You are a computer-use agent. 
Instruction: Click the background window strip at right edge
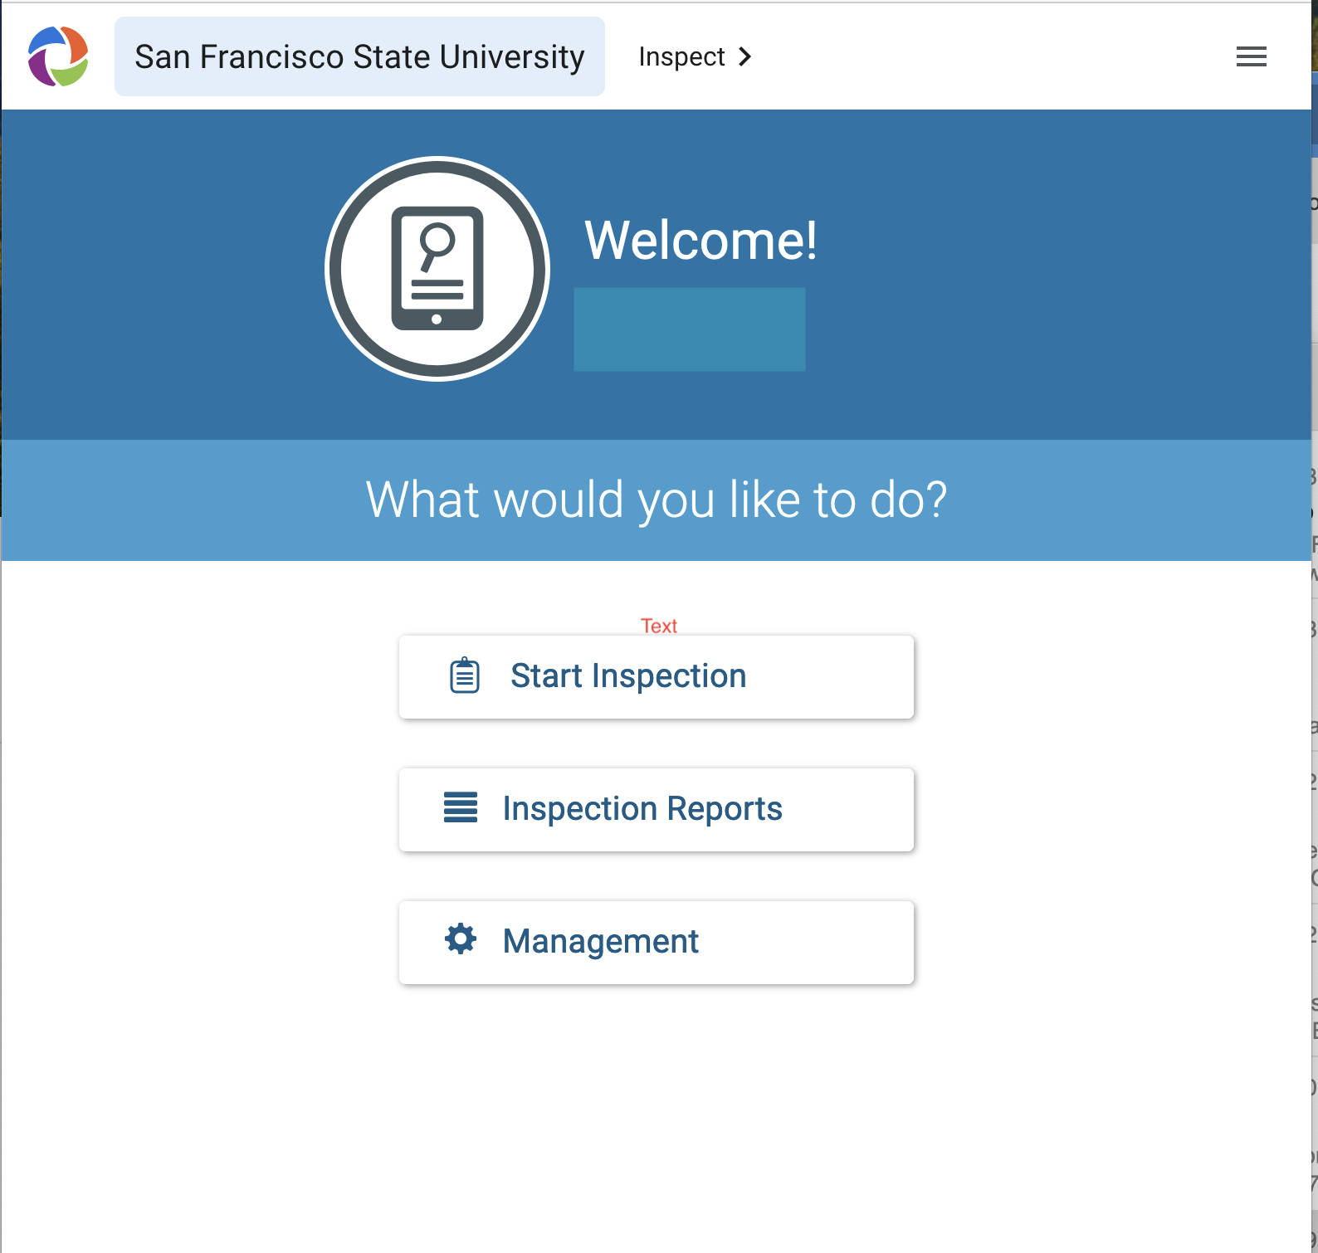1314,664
